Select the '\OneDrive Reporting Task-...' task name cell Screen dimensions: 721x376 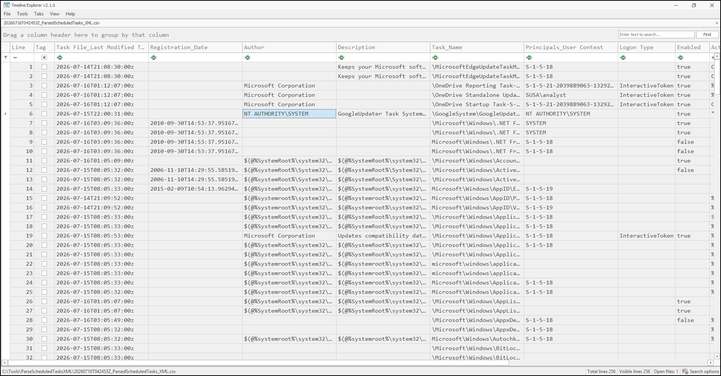coord(477,86)
